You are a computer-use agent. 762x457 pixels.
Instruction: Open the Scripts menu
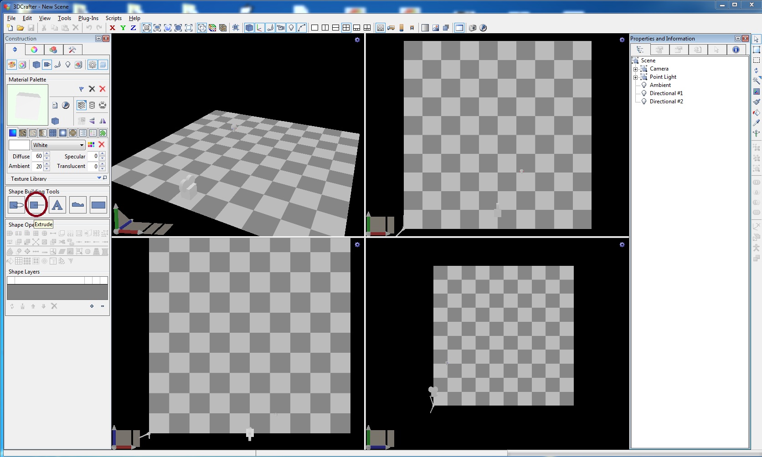click(113, 18)
